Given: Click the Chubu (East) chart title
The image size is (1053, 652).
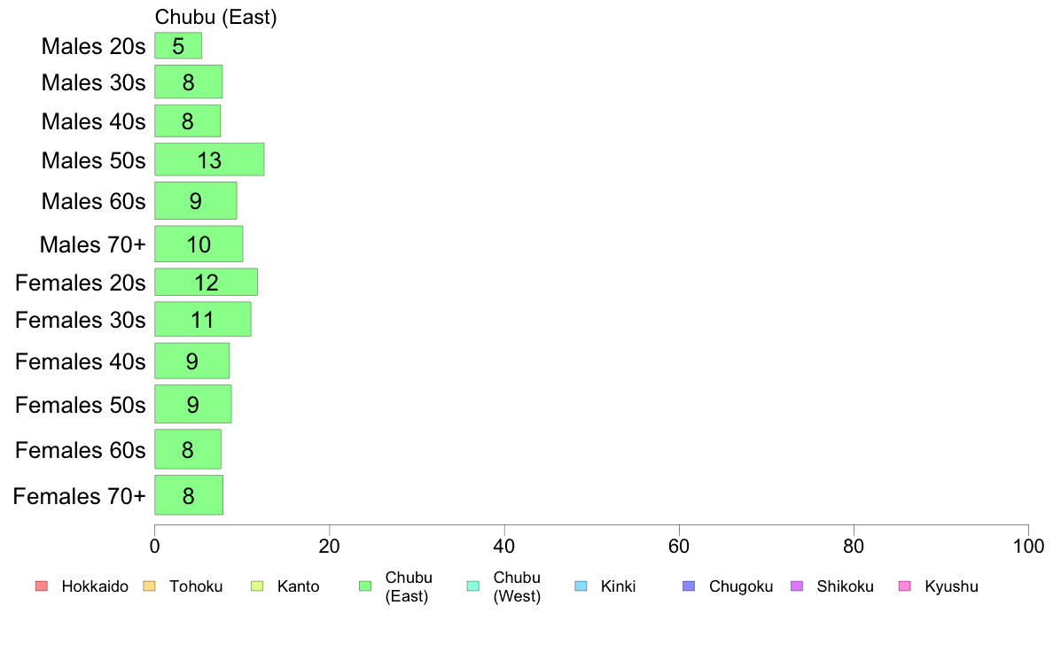Looking at the screenshot, I should (215, 17).
